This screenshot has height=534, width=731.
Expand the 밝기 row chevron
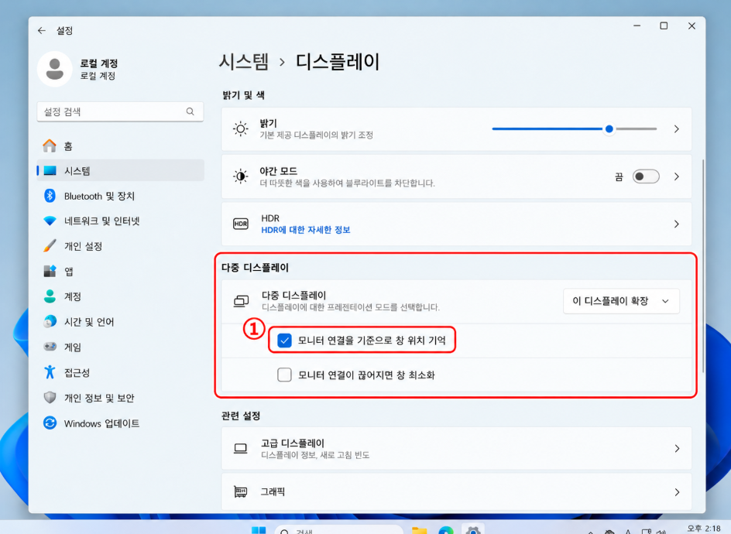pos(677,129)
